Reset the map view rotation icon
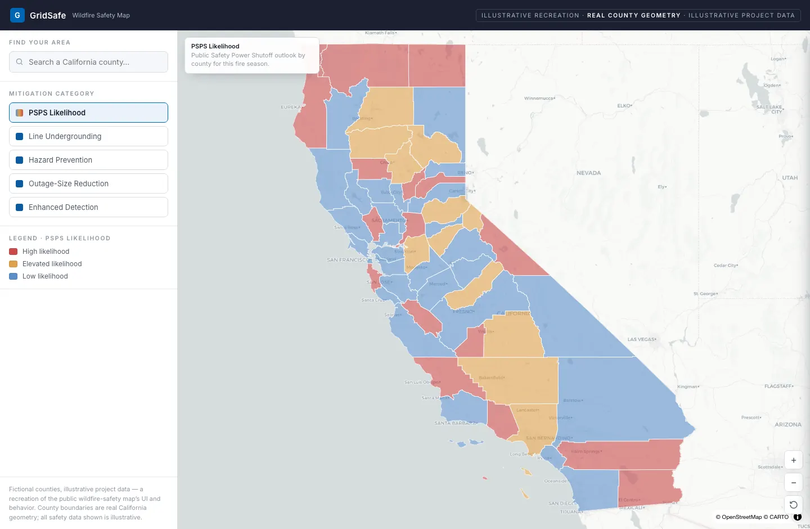Viewport: 810px width, 529px height. [x=794, y=505]
